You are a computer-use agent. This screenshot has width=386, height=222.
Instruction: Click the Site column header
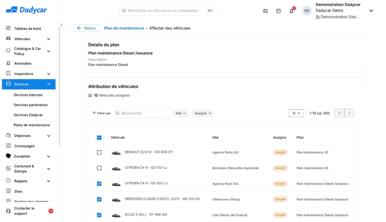click(216, 137)
